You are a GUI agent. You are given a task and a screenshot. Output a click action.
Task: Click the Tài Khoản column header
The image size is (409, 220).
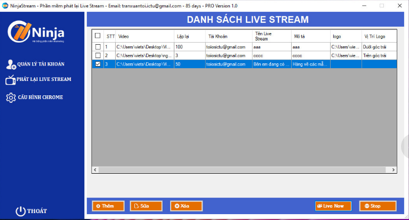pos(229,36)
